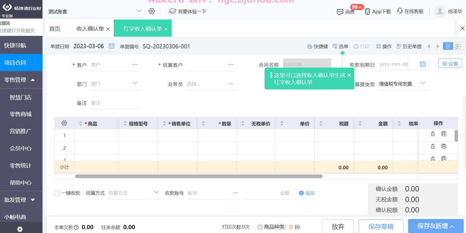466x233 pixels.
Task: Switch to detail layout view
Action: click(458, 46)
